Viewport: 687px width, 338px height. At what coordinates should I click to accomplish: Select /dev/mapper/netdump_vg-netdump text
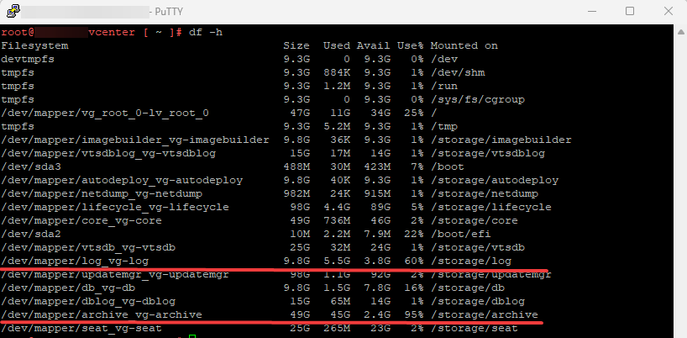point(102,193)
